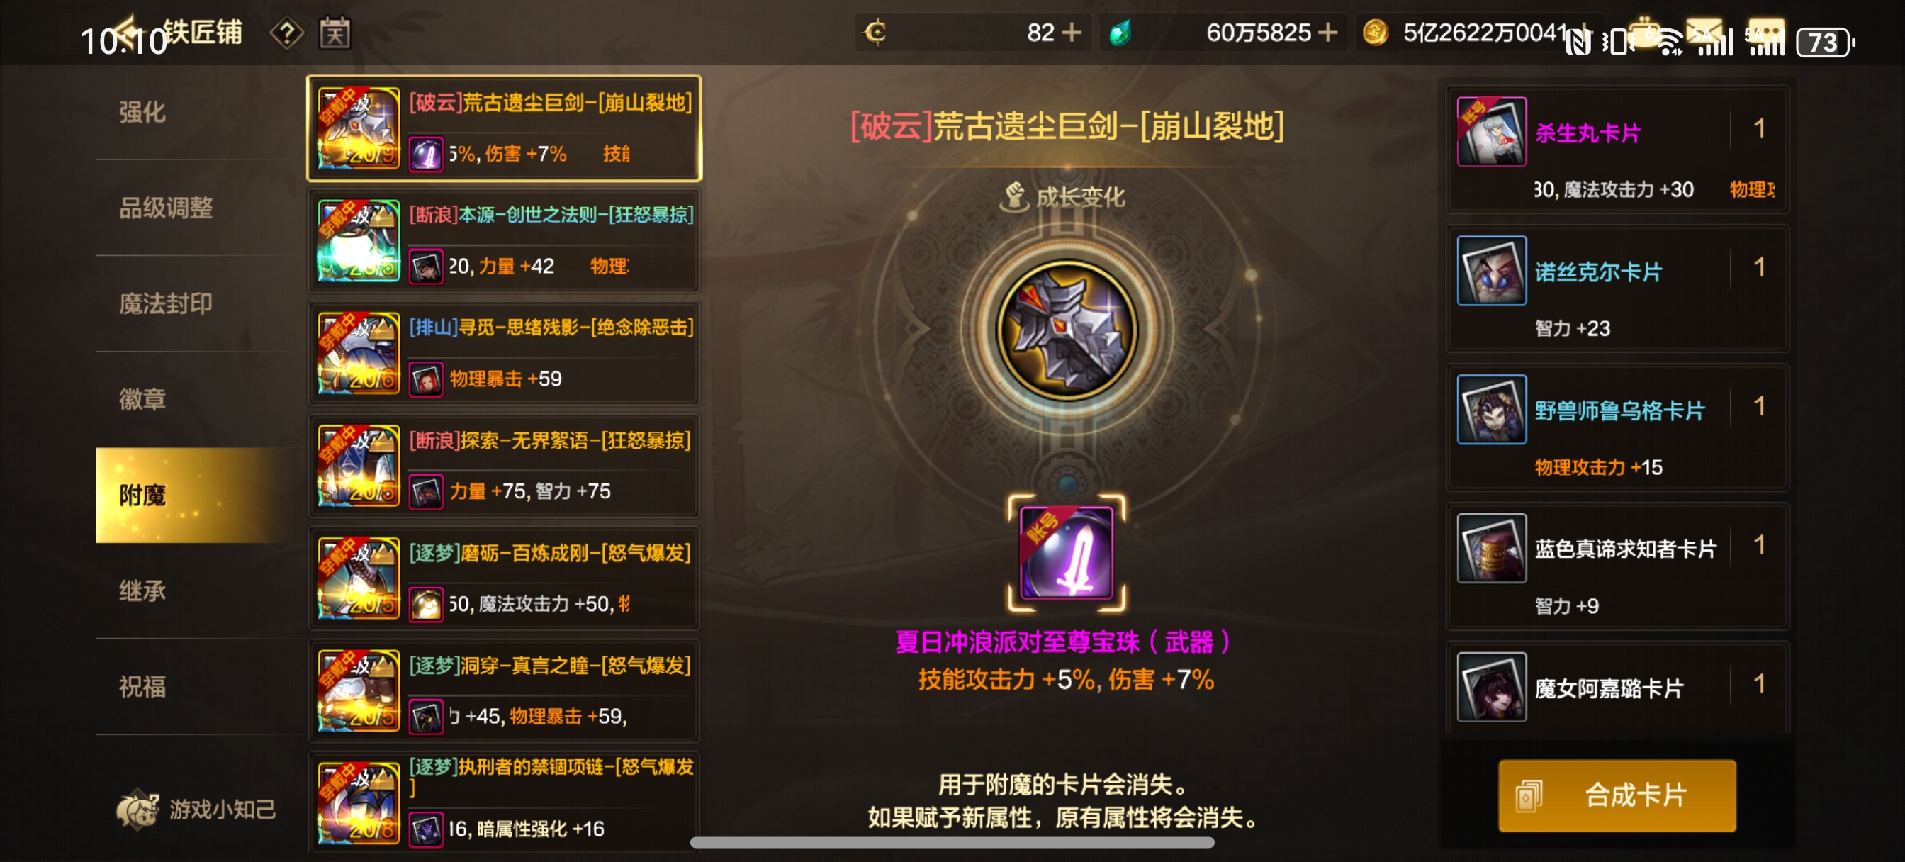The image size is (1905, 862).
Task: Choose the 杀生丸卡片 card thumbnail
Action: (x=1492, y=131)
